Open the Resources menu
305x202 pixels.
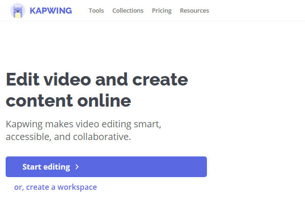(x=194, y=10)
